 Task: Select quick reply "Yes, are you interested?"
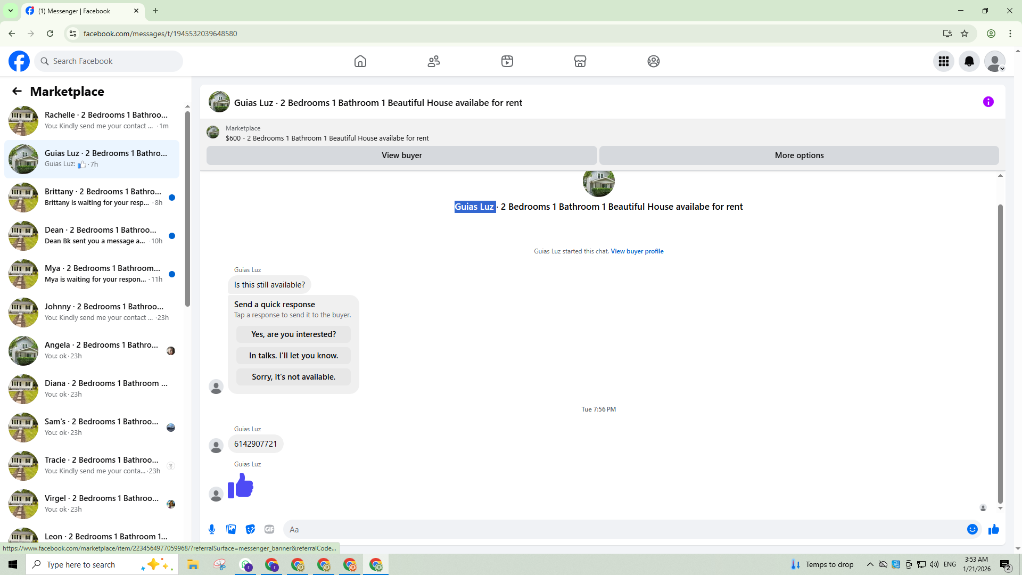(293, 334)
